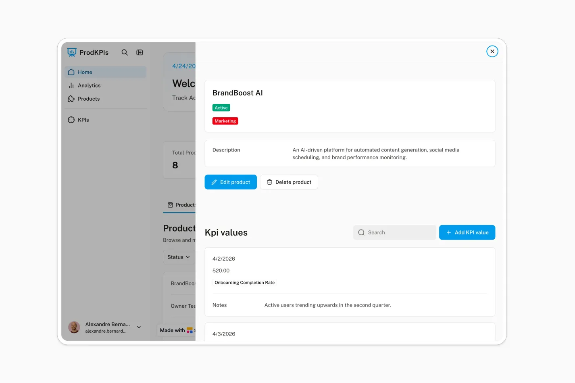Screen dimensions: 575x383
Task: Open search with the magnifier icon
Action: pos(125,52)
